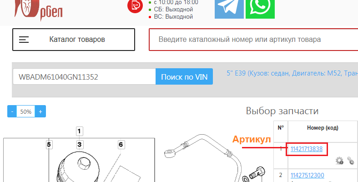Open Каталог товаров menu
Screen dimensions: 358x182
(x=74, y=40)
